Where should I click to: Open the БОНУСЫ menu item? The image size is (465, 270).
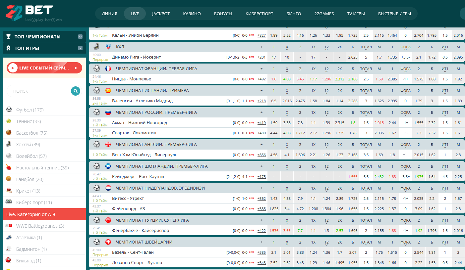click(223, 14)
